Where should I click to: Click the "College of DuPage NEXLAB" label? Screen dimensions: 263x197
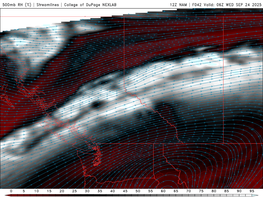pyautogui.click(x=90, y=5)
